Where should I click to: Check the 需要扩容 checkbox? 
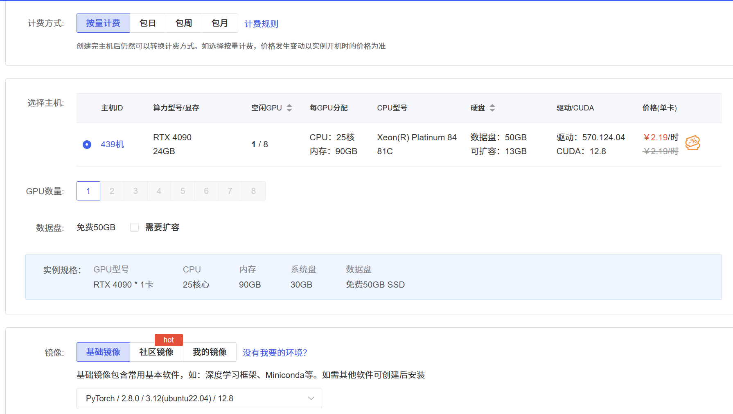pyautogui.click(x=134, y=227)
